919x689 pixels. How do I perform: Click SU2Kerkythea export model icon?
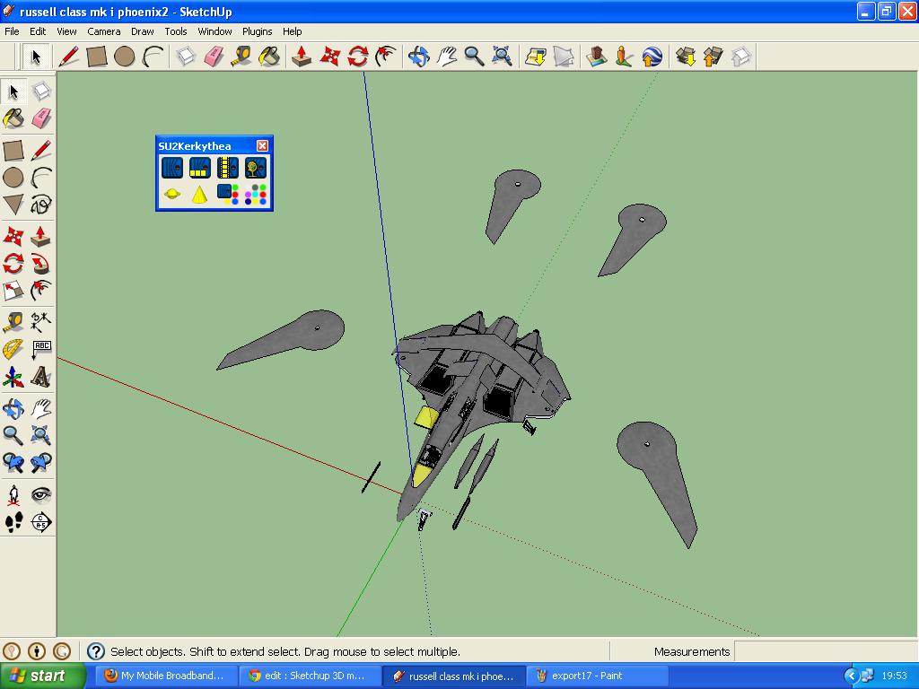click(171, 168)
